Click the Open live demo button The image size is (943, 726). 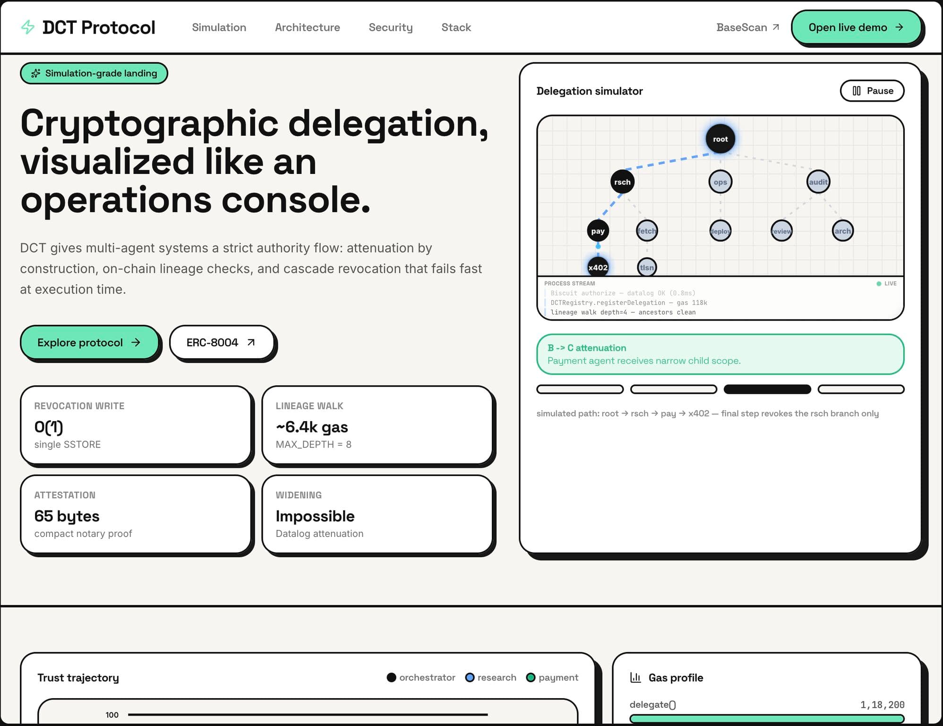tap(856, 27)
